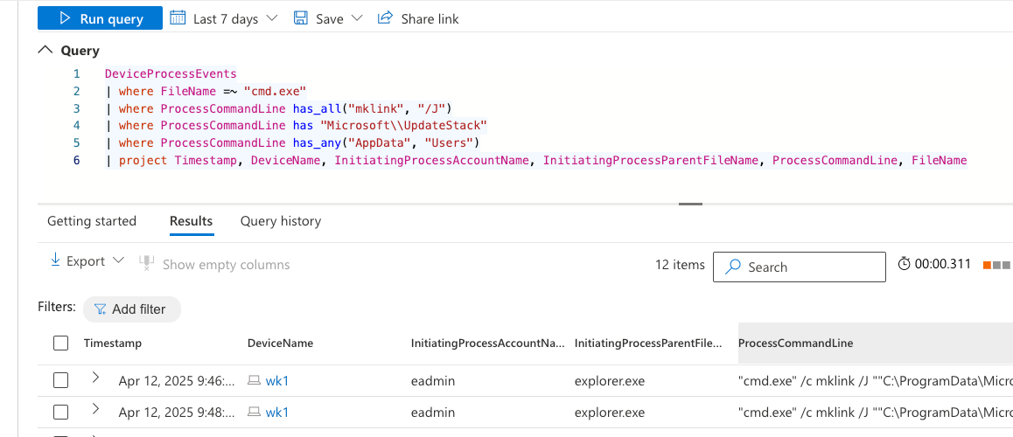Image resolution: width=1013 pixels, height=437 pixels.
Task: Open the wk1 device link in second row
Action: (277, 413)
